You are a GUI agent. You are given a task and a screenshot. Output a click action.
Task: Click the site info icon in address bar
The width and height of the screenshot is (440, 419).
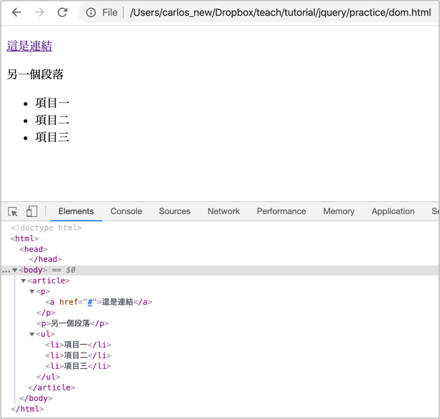91,13
